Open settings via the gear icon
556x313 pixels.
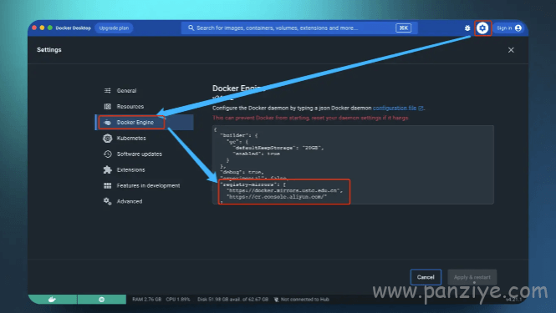(482, 28)
